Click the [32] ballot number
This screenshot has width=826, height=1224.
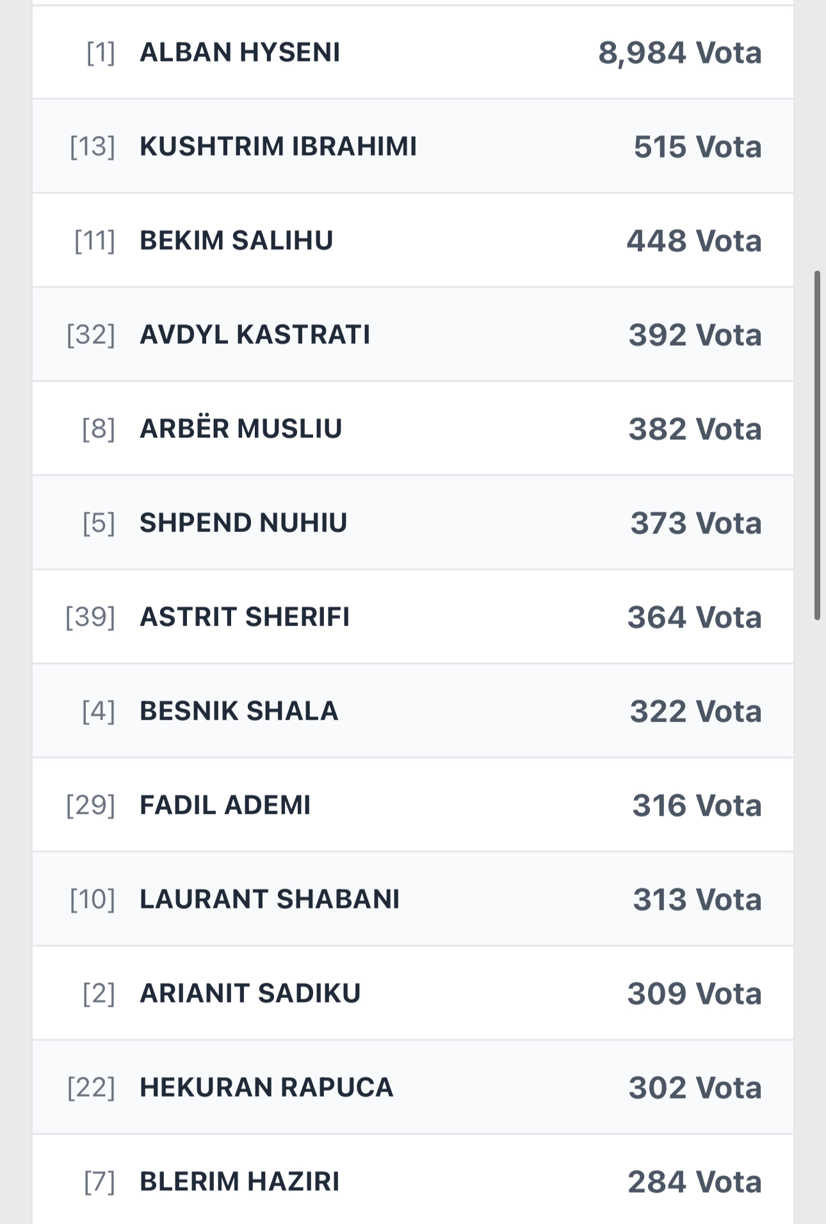click(91, 335)
